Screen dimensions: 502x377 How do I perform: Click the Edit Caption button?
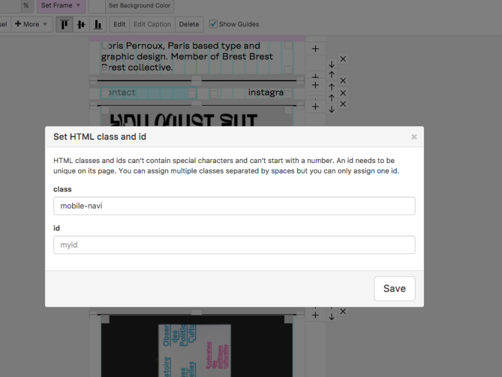[152, 24]
